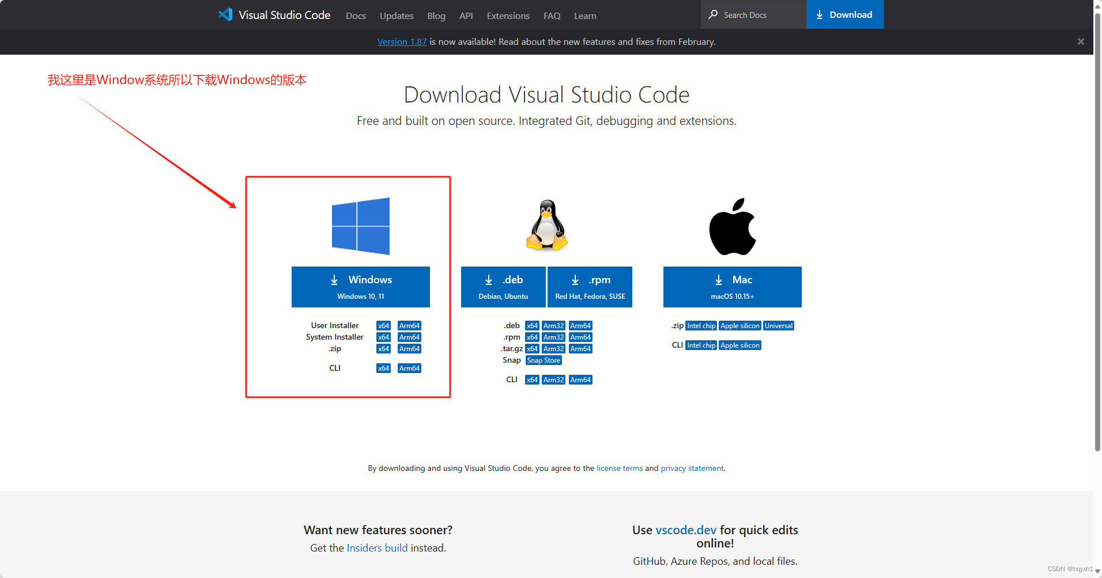The width and height of the screenshot is (1102, 578).
Task: Select x64 for Linux CLI row
Action: 533,380
